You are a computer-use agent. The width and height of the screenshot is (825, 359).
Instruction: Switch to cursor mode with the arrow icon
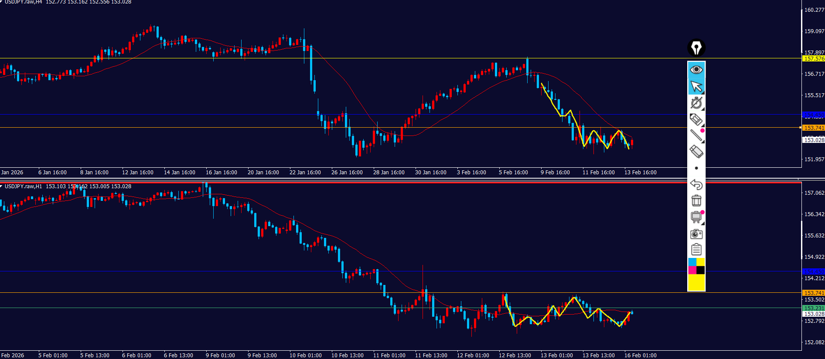click(x=696, y=86)
